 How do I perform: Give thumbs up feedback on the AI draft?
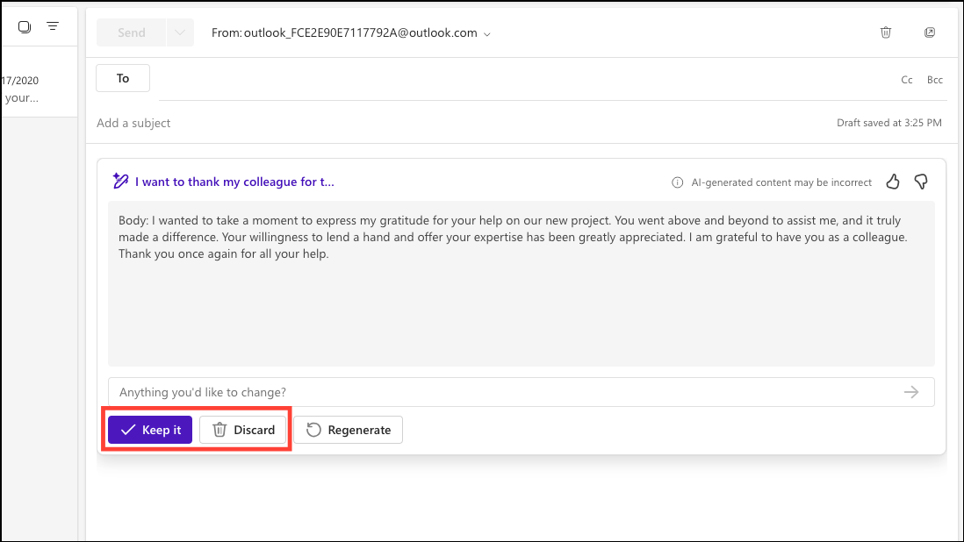pyautogui.click(x=893, y=182)
